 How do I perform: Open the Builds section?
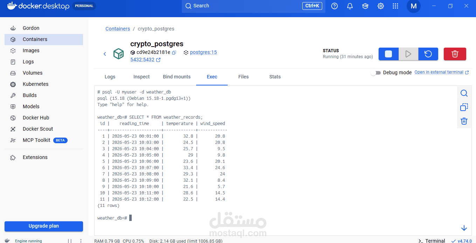[x=44, y=95]
